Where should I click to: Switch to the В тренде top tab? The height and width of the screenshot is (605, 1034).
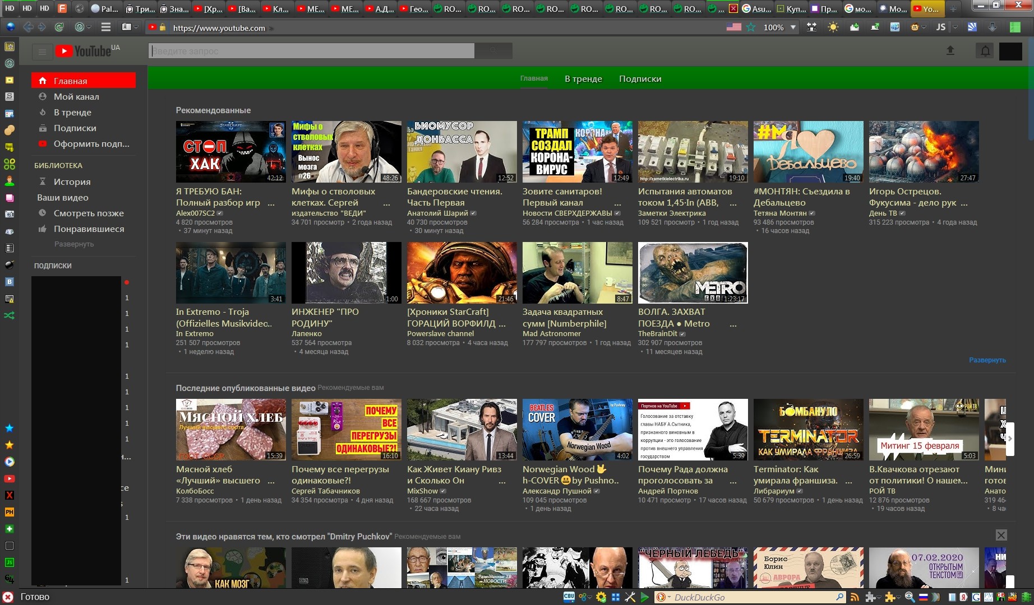[583, 79]
